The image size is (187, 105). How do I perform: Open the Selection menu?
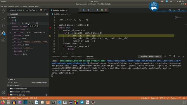point(11,6)
